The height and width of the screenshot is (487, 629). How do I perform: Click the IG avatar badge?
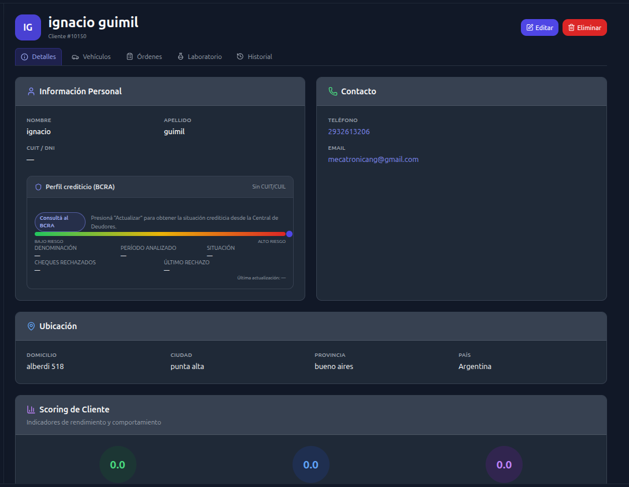tap(28, 27)
